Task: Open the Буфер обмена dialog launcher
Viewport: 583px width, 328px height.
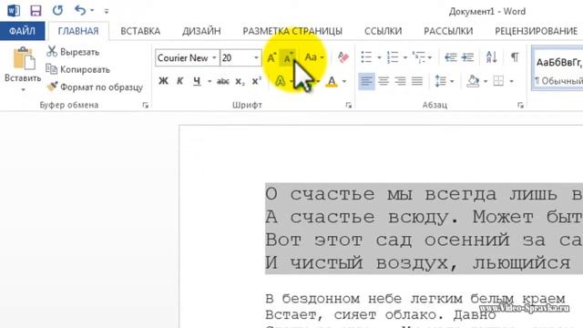Action: pos(146,106)
